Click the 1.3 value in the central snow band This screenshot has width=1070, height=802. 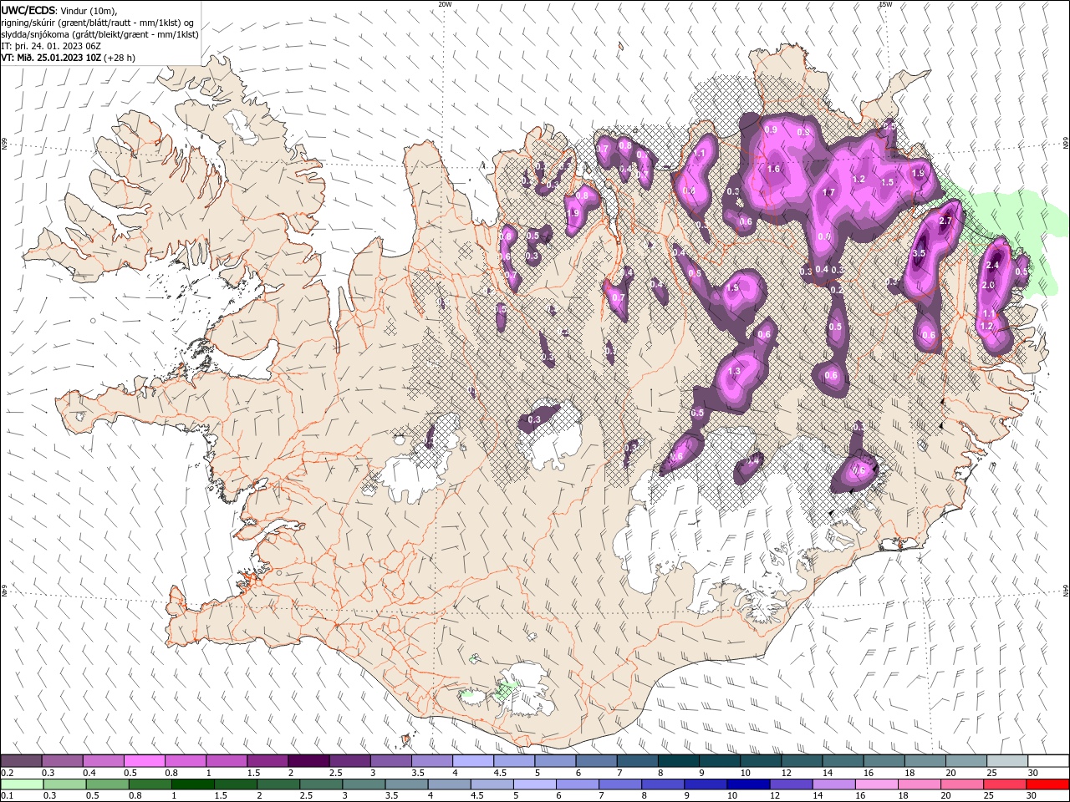coord(734,371)
